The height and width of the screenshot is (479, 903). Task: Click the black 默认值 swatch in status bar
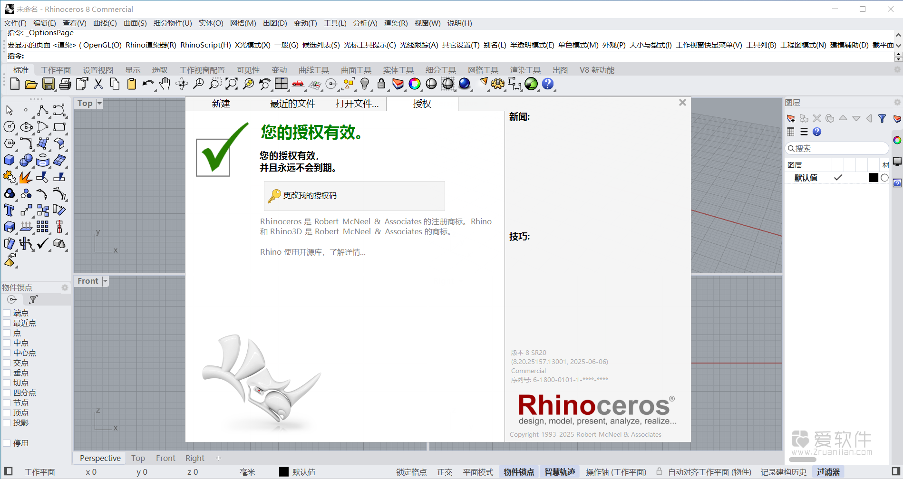click(x=284, y=472)
